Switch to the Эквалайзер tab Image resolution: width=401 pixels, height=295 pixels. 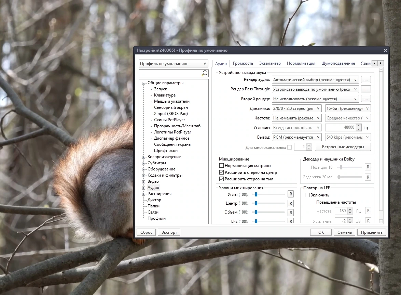pos(270,63)
